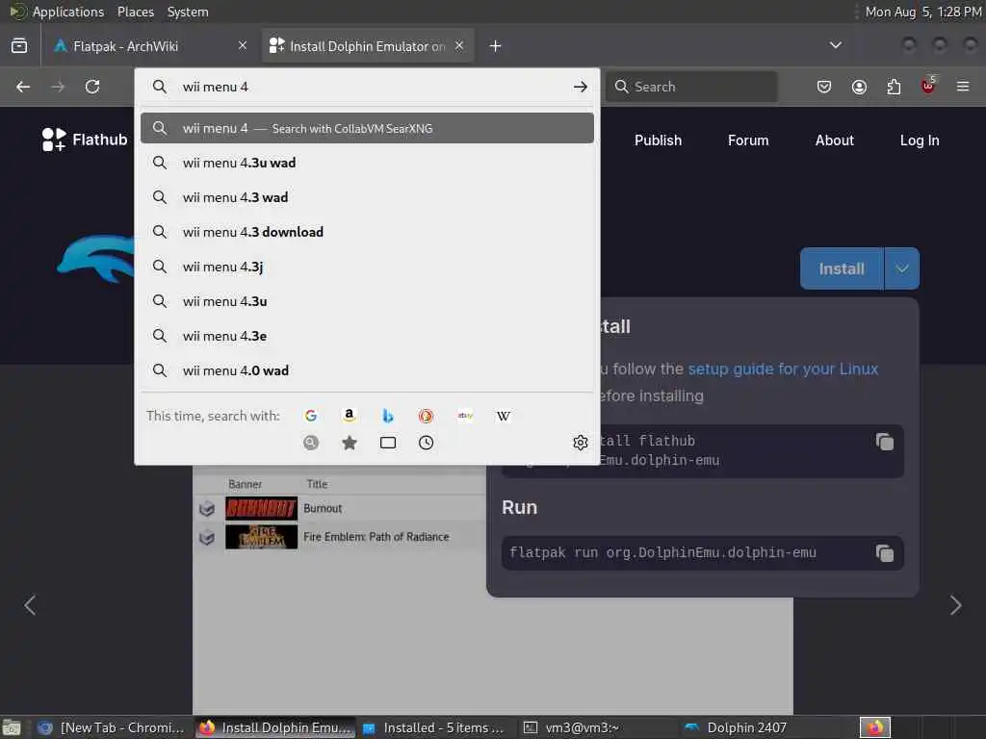Focus the browser Search box

[x=691, y=87]
